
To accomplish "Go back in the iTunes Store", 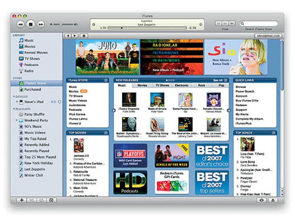I will click(x=68, y=36).
